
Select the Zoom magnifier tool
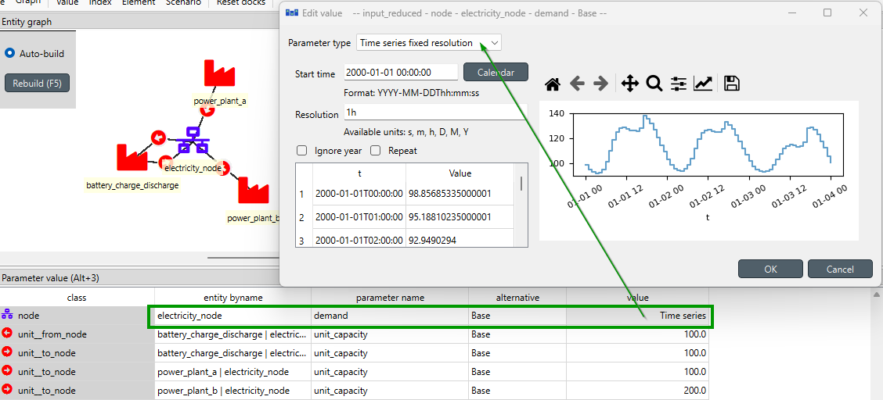[x=654, y=84]
